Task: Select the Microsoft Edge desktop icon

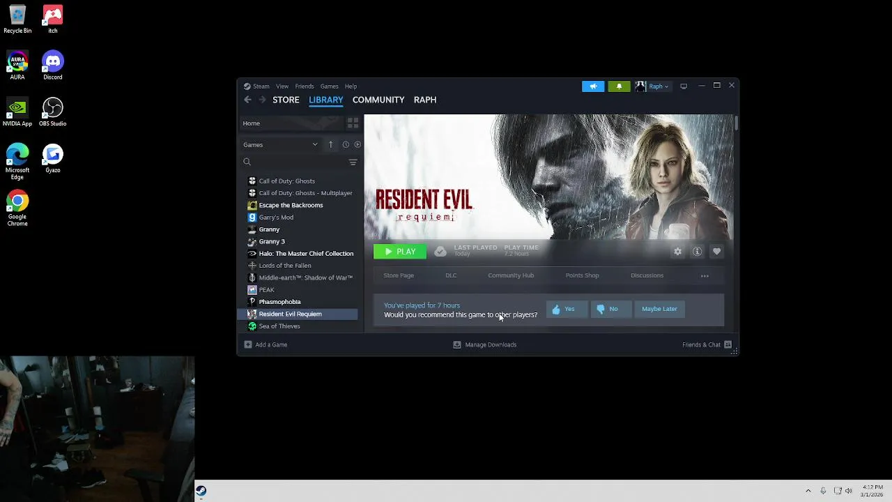Action: point(17,162)
